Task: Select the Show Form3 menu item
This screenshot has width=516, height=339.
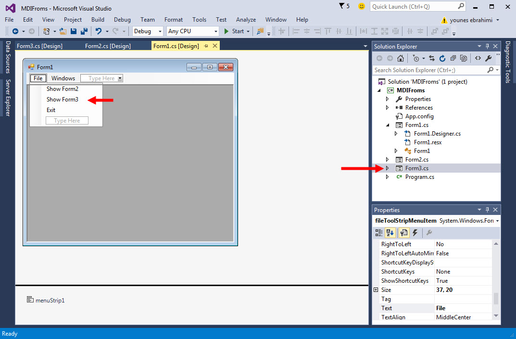Action: coord(63,100)
